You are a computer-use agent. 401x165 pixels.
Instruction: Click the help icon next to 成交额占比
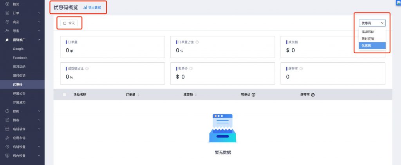pos(87,68)
